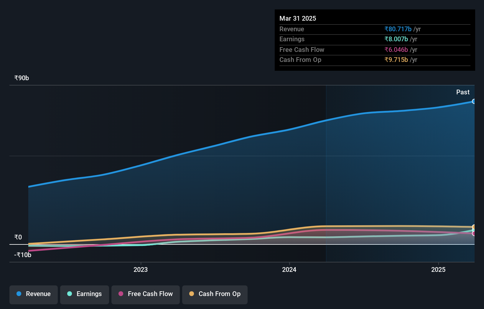Click the 2024 x-axis label
The width and height of the screenshot is (484, 309).
pos(289,269)
